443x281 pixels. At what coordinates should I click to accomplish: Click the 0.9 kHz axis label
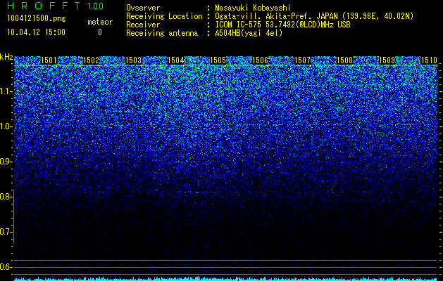[x=6, y=162]
